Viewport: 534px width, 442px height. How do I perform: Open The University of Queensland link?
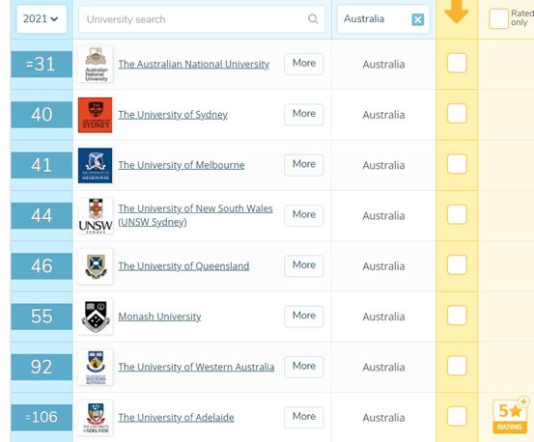coord(183,266)
